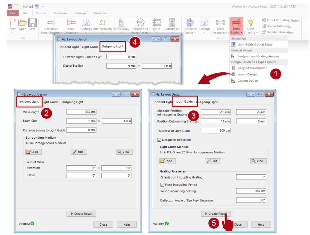Image resolution: width=310 pixels, height=235 pixels.
Task: Switch to the Windows ribbon tab
Action: (x=100, y=13)
